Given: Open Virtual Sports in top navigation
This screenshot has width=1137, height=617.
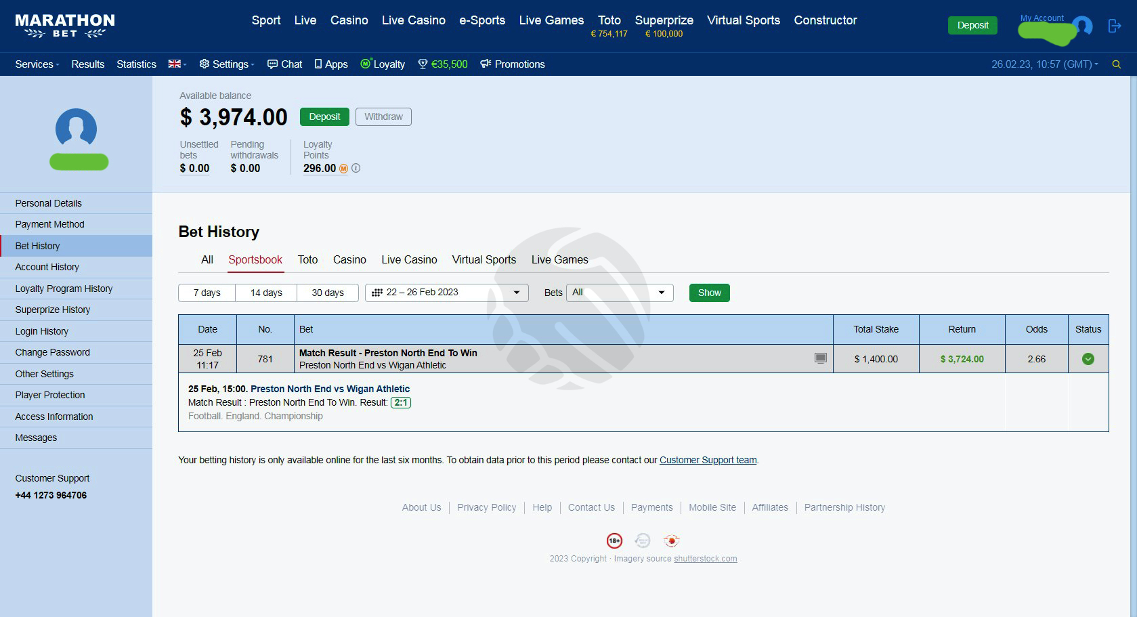Looking at the screenshot, I should [x=744, y=20].
